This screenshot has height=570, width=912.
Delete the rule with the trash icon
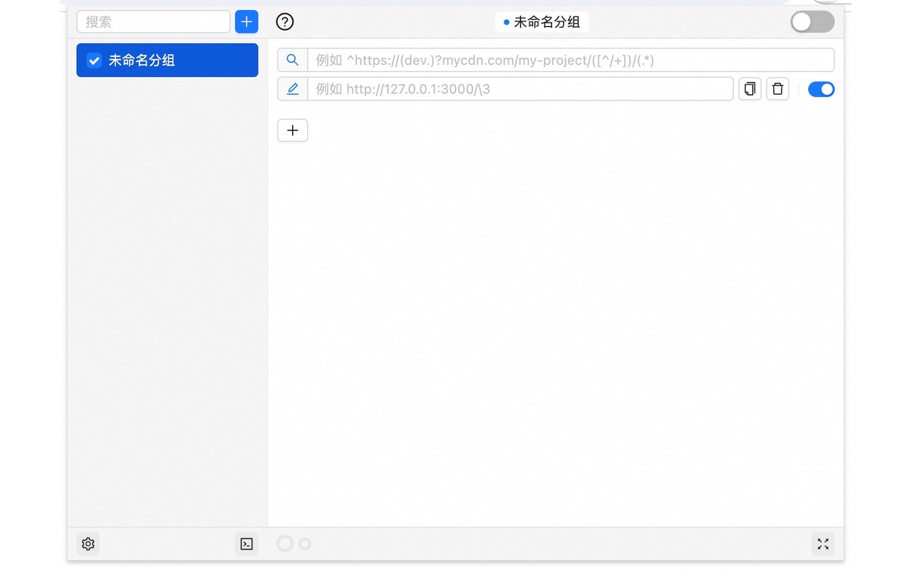(777, 89)
